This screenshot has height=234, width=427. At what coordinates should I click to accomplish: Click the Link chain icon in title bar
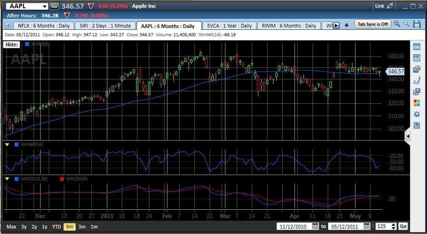click(390, 6)
